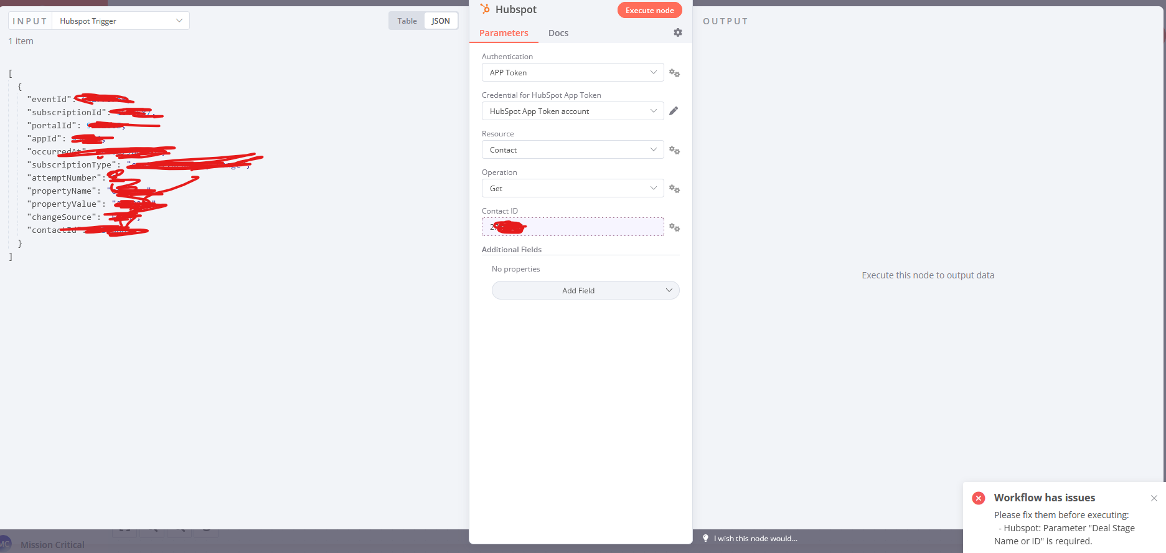Dismiss the Workflow has issues notification
Screen dimensions: 1166x553
point(1154,498)
